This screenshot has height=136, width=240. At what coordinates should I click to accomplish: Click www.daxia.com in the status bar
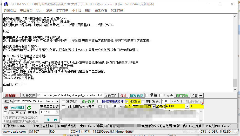click(14, 132)
